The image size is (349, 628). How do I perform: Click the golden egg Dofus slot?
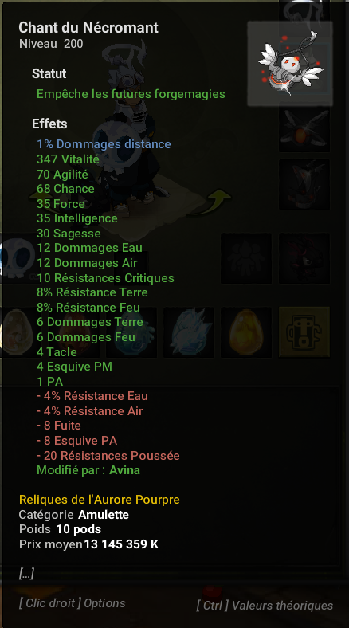(x=246, y=332)
